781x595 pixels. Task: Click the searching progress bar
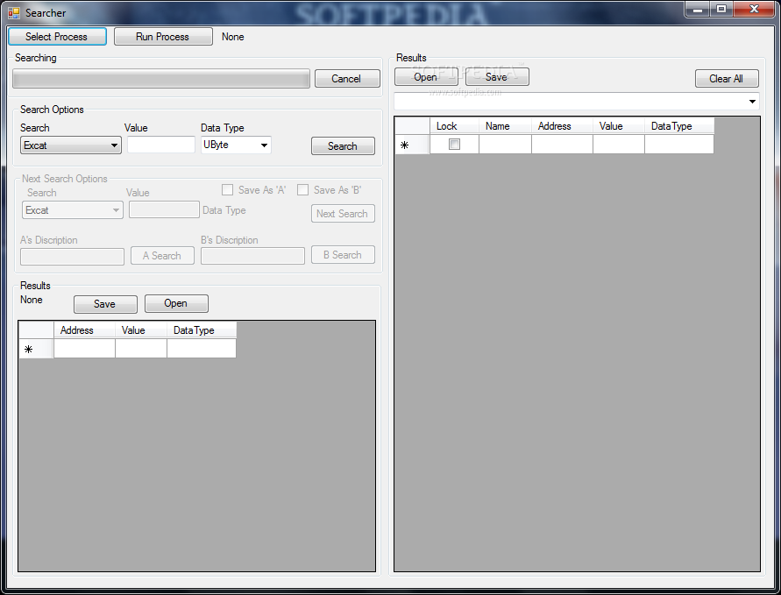(161, 79)
